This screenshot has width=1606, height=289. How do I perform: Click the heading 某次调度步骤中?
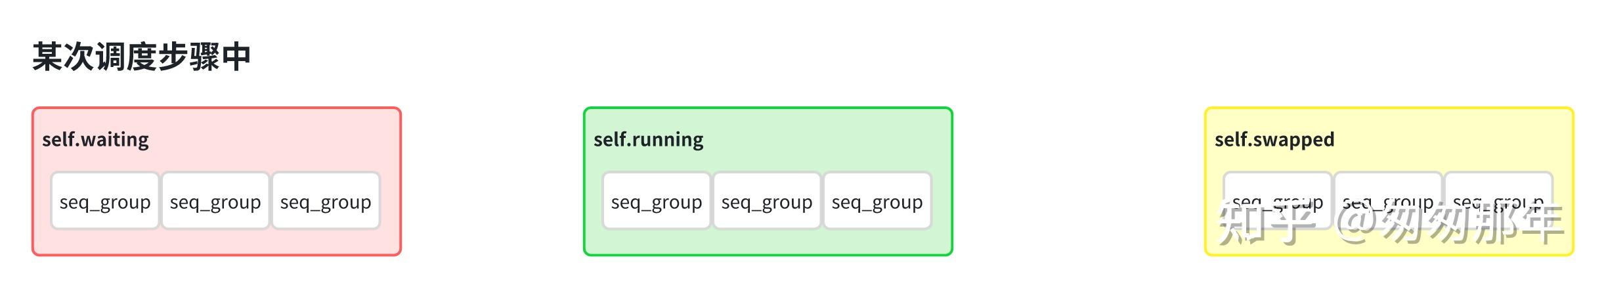[x=142, y=57]
